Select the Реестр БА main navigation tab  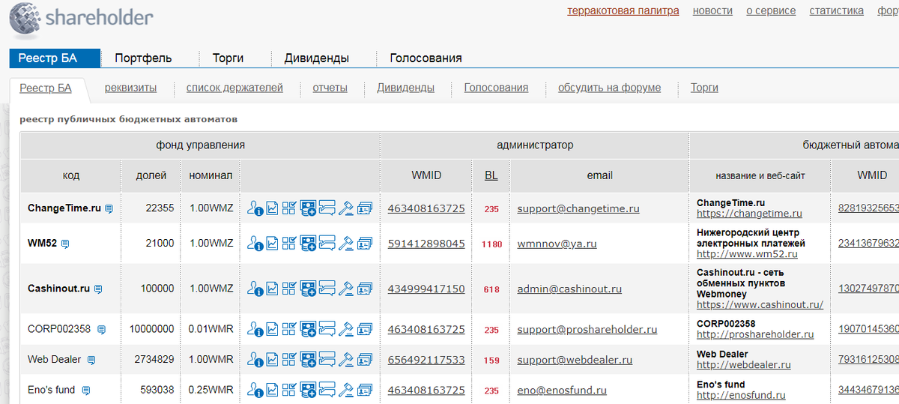click(x=55, y=58)
